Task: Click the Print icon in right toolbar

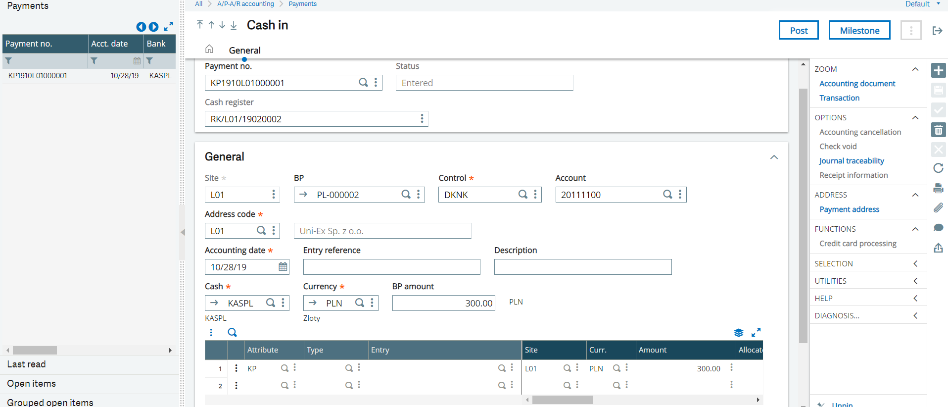Action: 938,188
